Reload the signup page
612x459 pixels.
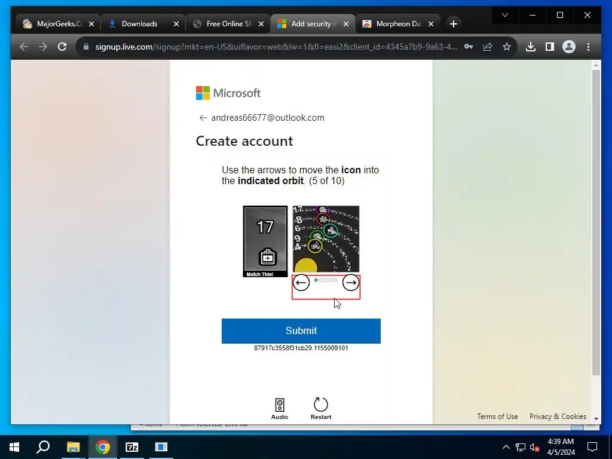pos(62,47)
